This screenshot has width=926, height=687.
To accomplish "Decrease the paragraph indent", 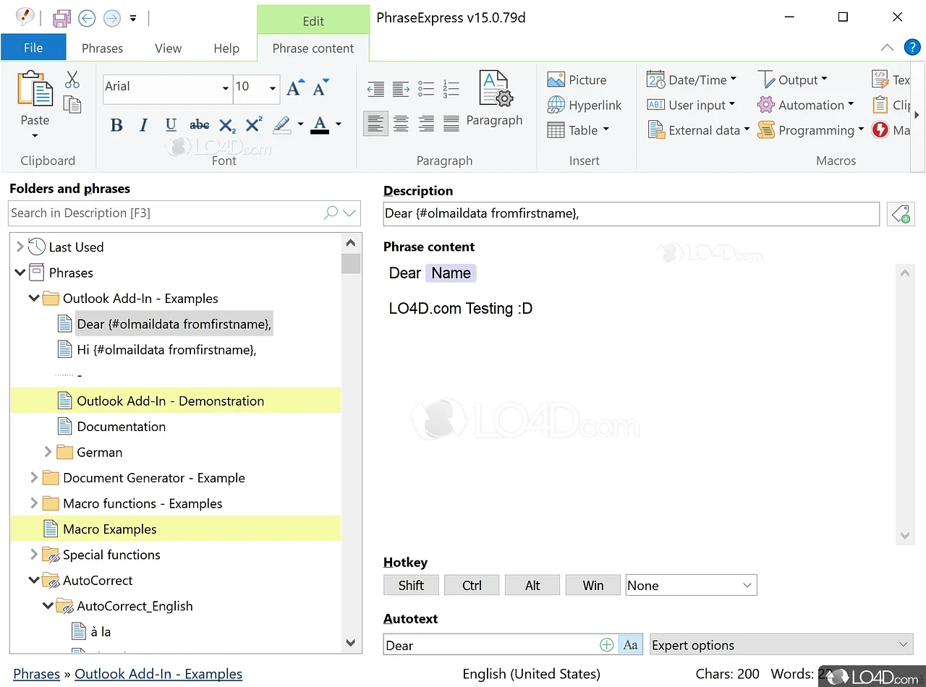I will click(x=375, y=89).
